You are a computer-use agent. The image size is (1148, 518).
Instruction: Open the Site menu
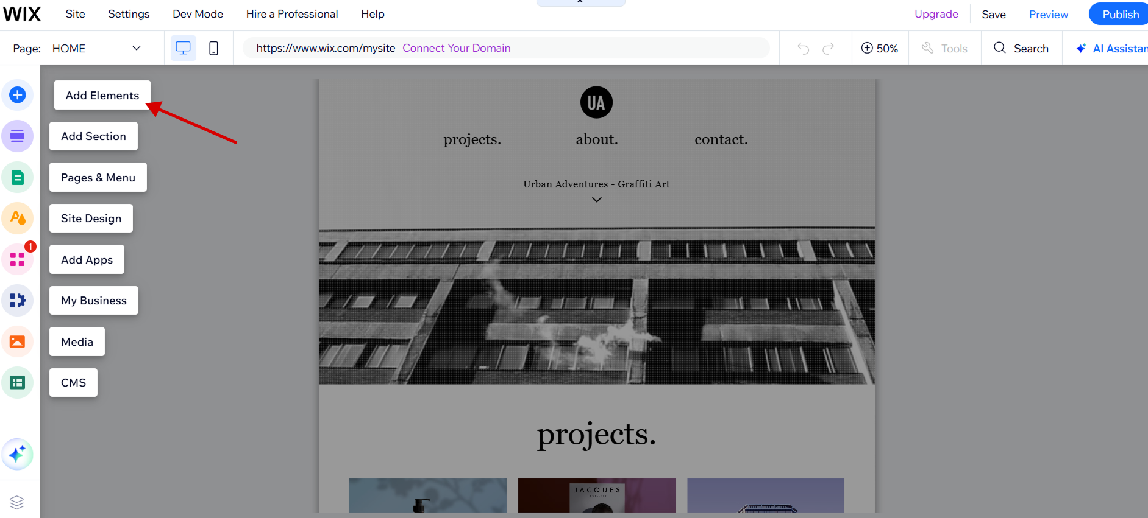point(75,14)
